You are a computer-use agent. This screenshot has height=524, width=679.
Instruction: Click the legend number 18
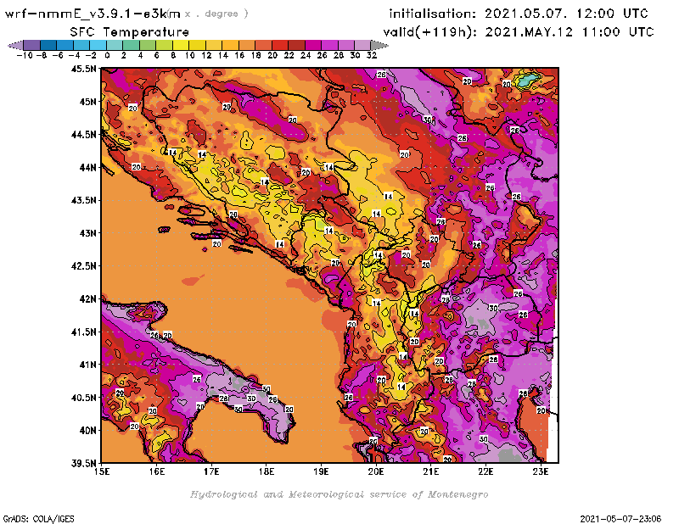tap(256, 55)
